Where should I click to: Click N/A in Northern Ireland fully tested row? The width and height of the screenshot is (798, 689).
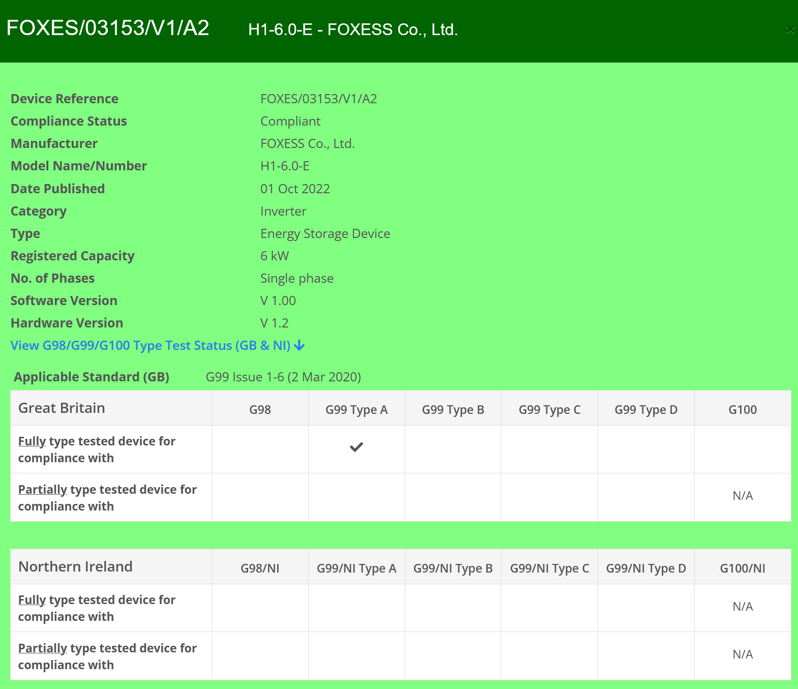742,607
